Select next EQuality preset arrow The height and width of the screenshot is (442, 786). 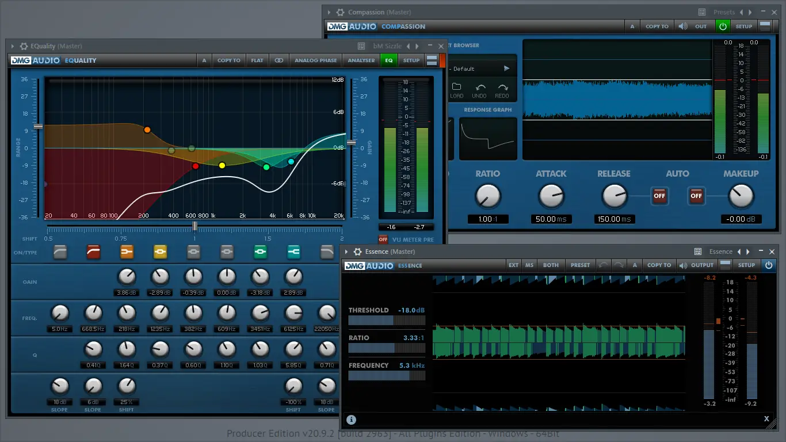point(417,46)
